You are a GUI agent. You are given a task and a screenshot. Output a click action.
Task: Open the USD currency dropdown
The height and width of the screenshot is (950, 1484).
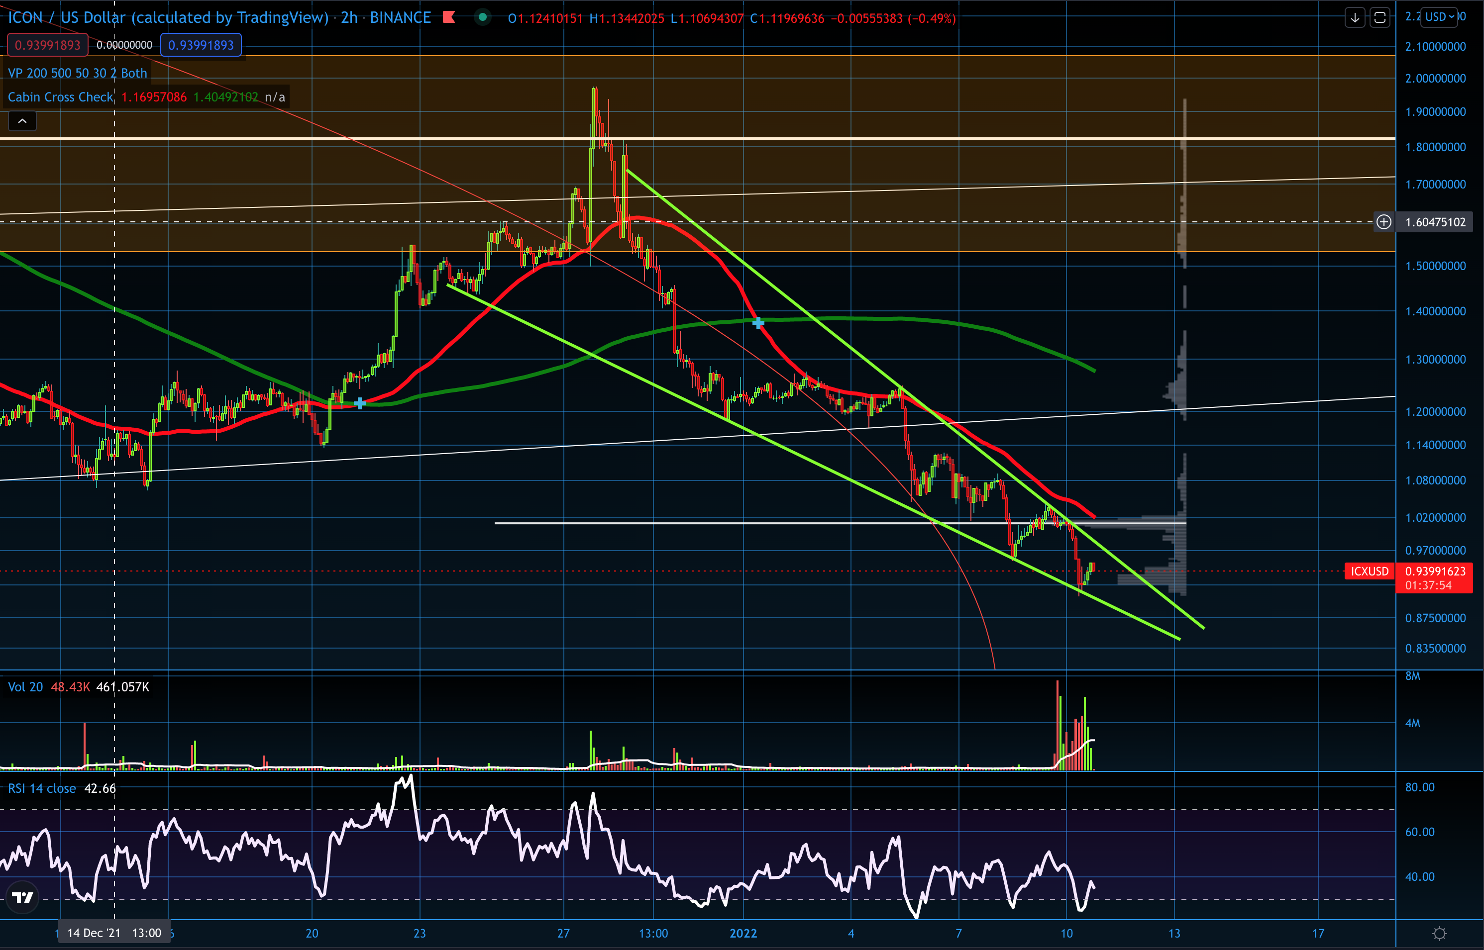click(x=1440, y=16)
